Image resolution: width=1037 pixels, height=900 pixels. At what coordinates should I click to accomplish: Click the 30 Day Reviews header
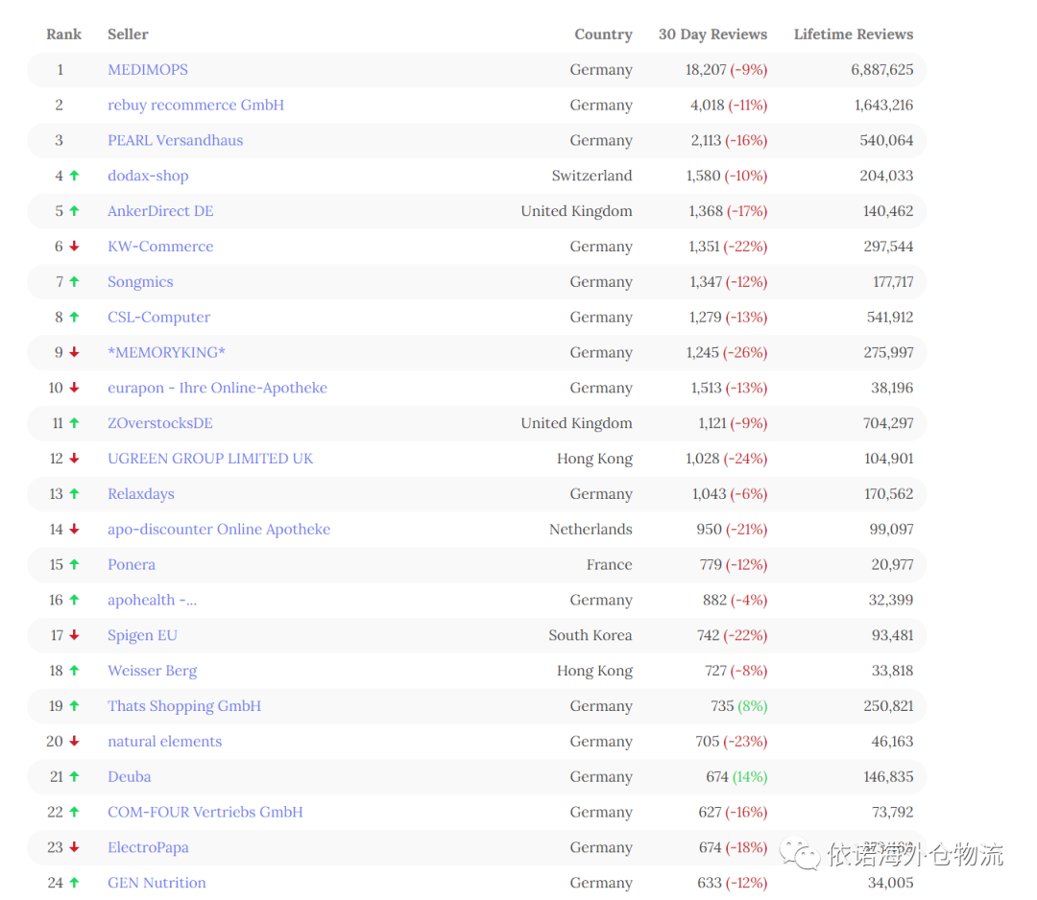point(712,35)
